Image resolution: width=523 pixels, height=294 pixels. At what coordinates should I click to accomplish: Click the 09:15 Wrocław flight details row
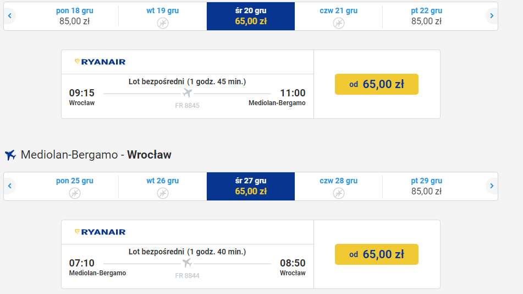tap(188, 96)
